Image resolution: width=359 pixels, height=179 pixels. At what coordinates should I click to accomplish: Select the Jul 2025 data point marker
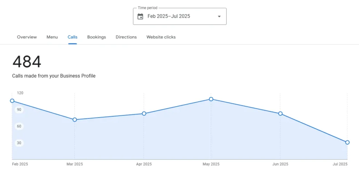tap(347, 142)
